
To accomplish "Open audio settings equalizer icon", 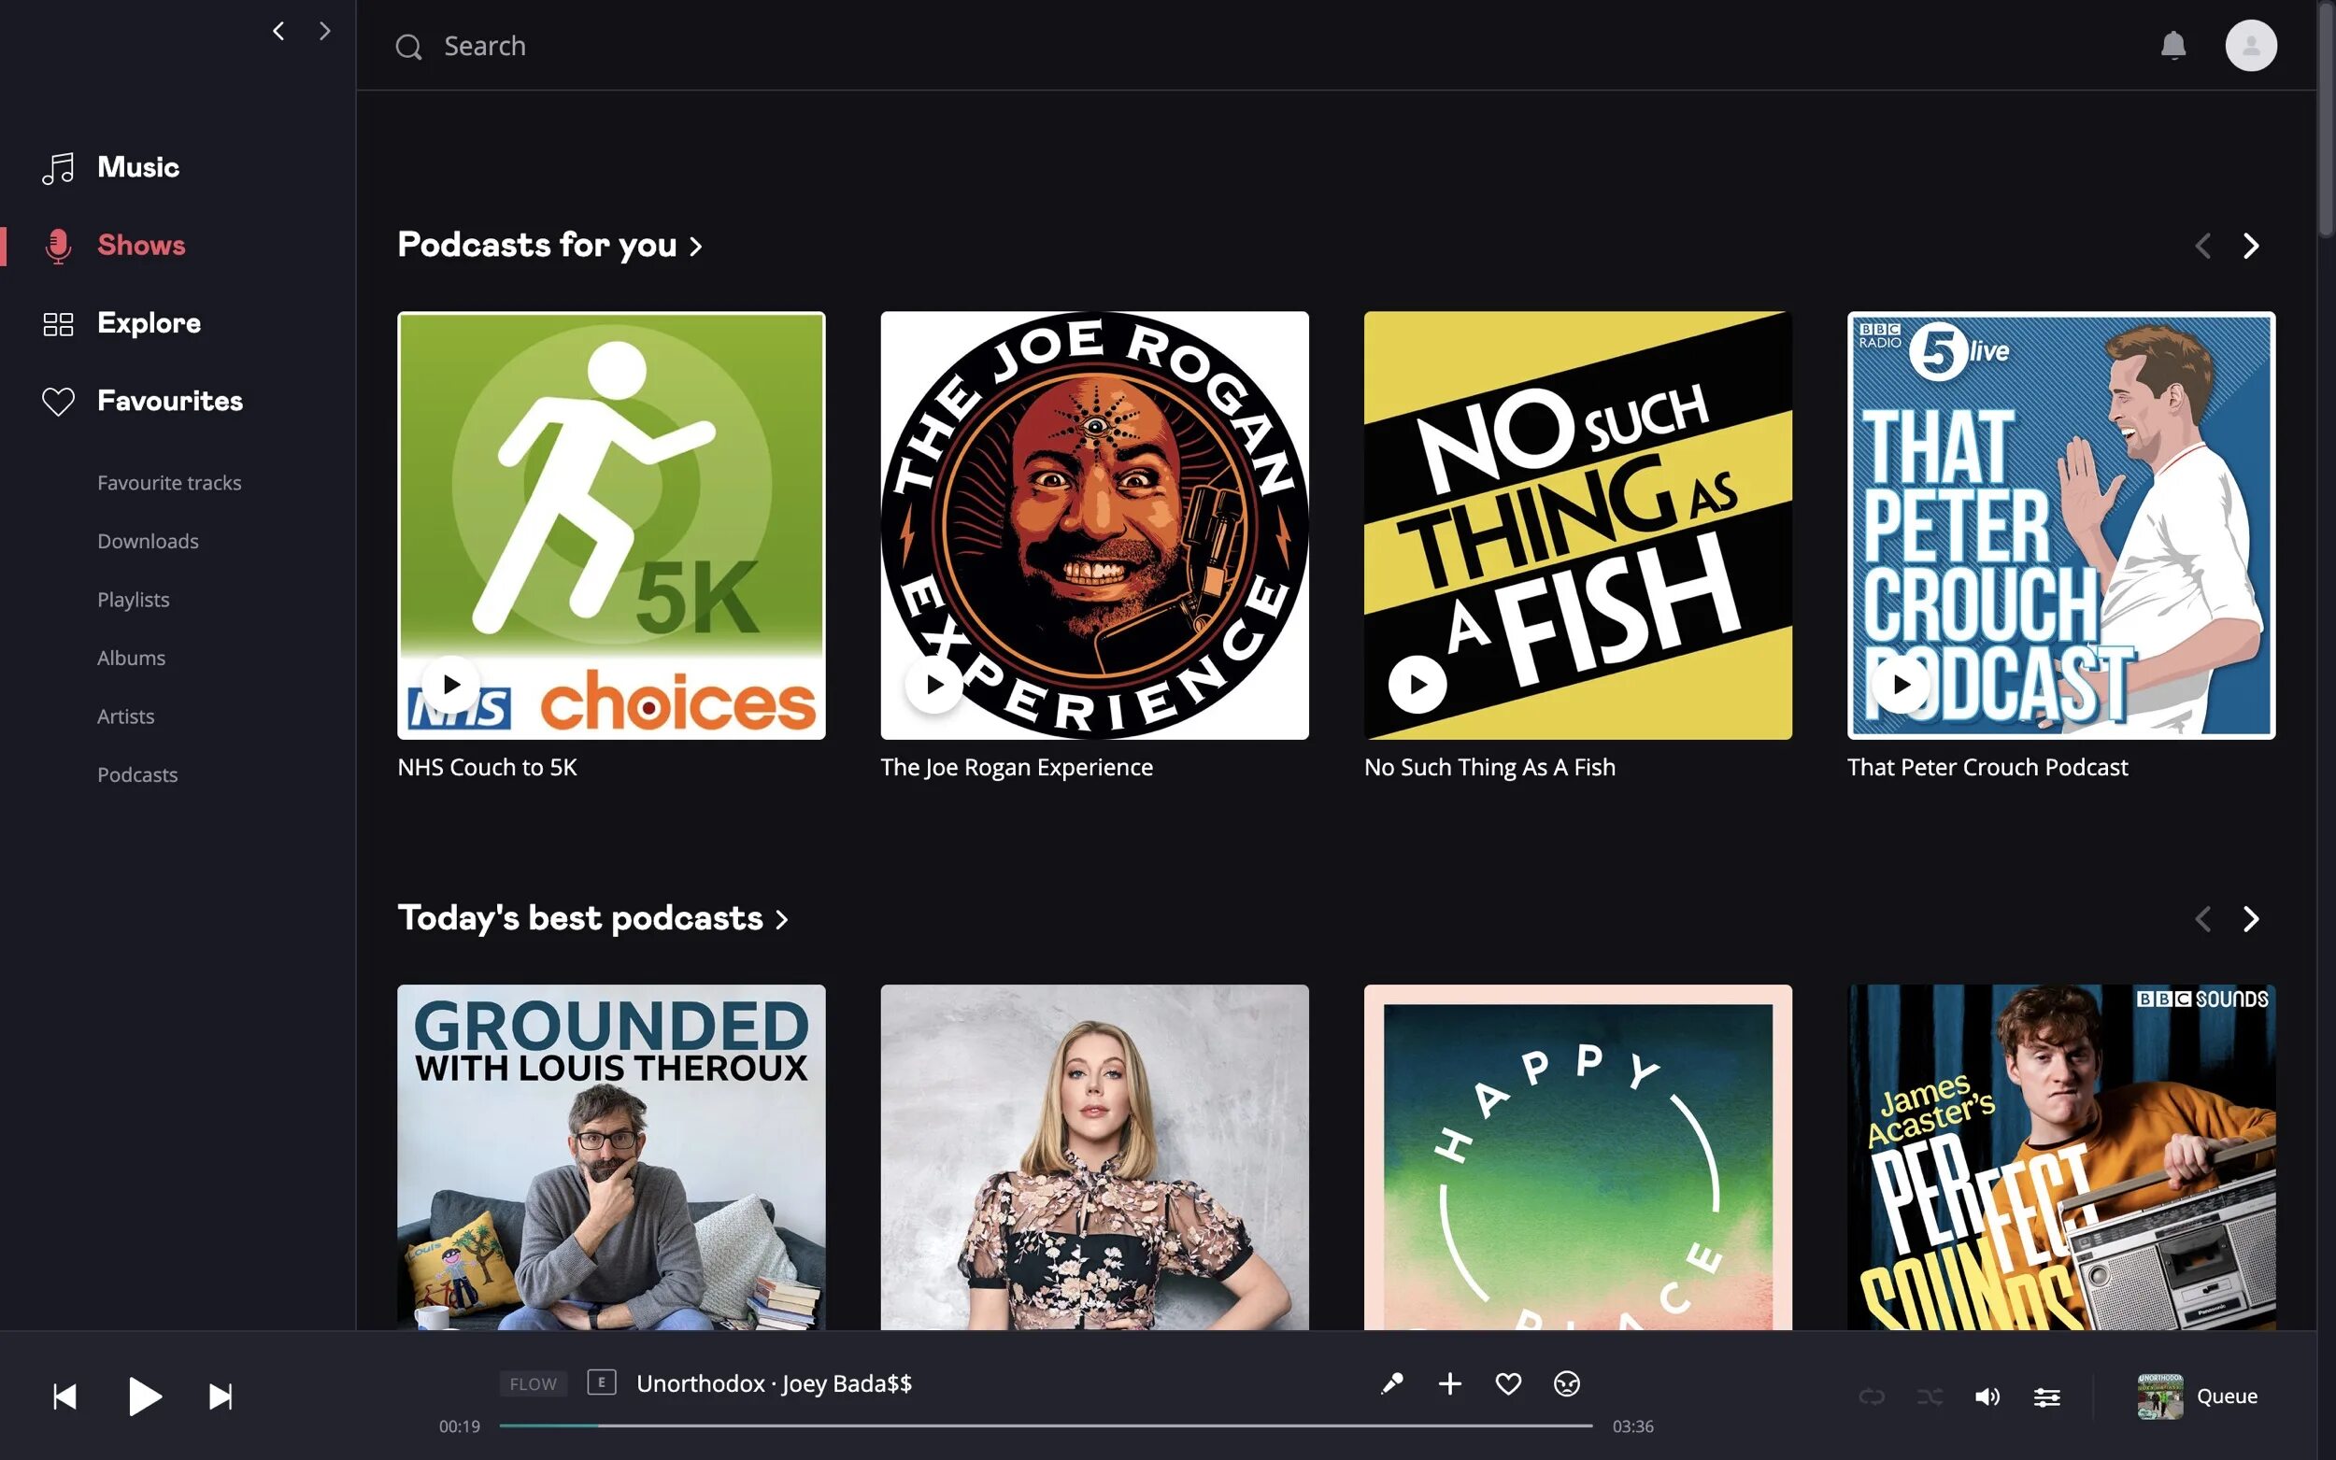I will (2046, 1396).
